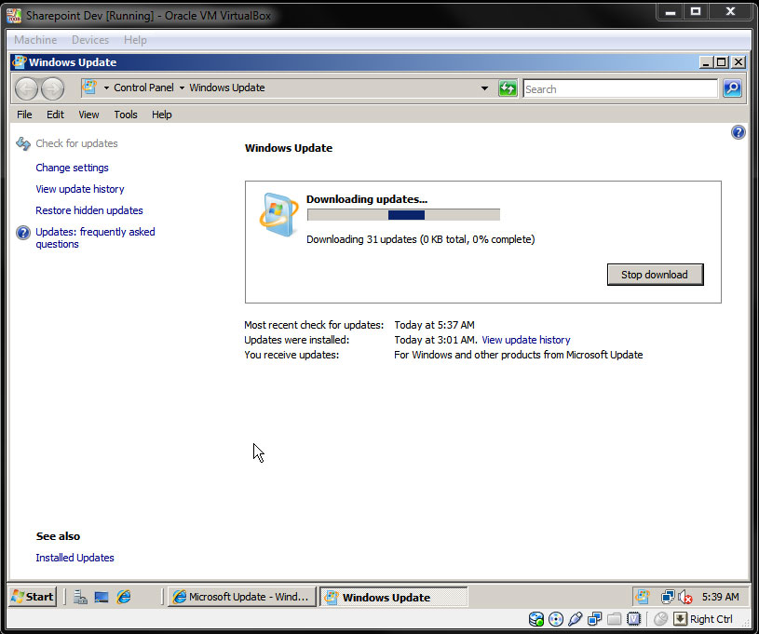Image resolution: width=759 pixels, height=634 pixels.
Task: Open Server Manager from quick launch
Action: (x=80, y=597)
